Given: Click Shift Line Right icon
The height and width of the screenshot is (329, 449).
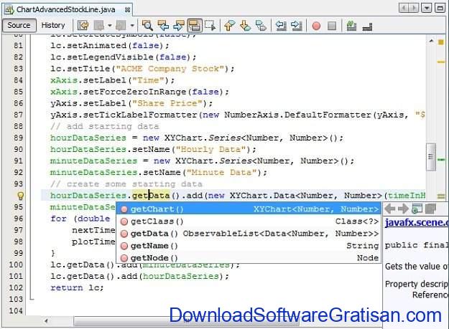Looking at the screenshot, I should [297, 26].
